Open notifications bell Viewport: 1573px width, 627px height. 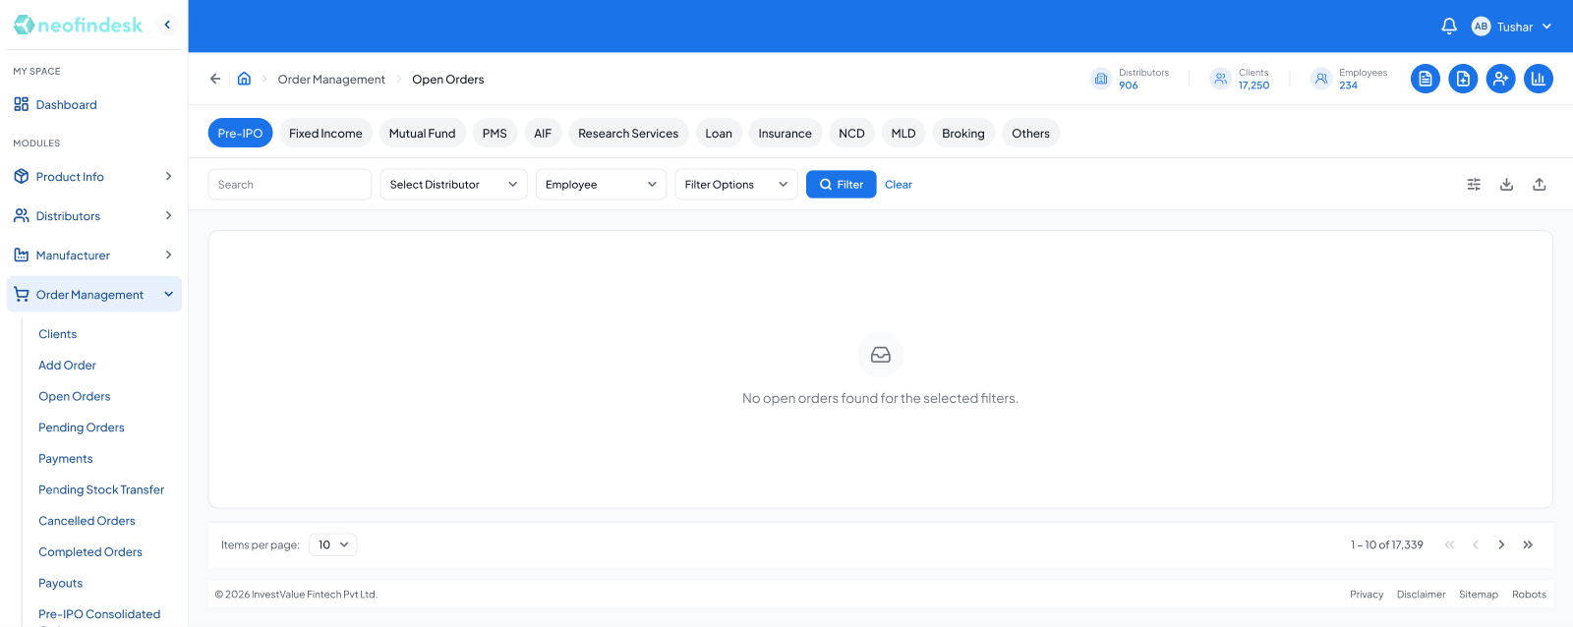click(x=1449, y=27)
